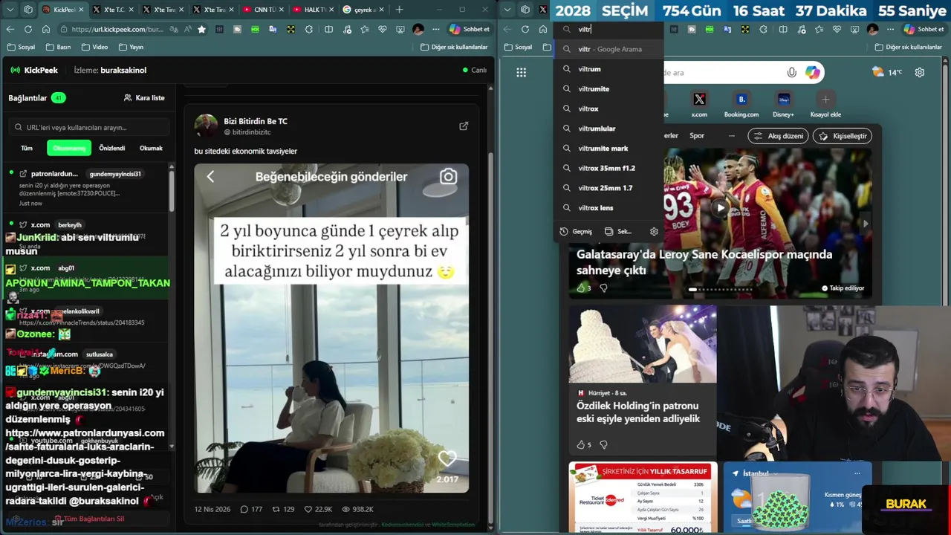The height and width of the screenshot is (535, 951).
Task: Open a new tab in the left browser
Action: pos(399,10)
